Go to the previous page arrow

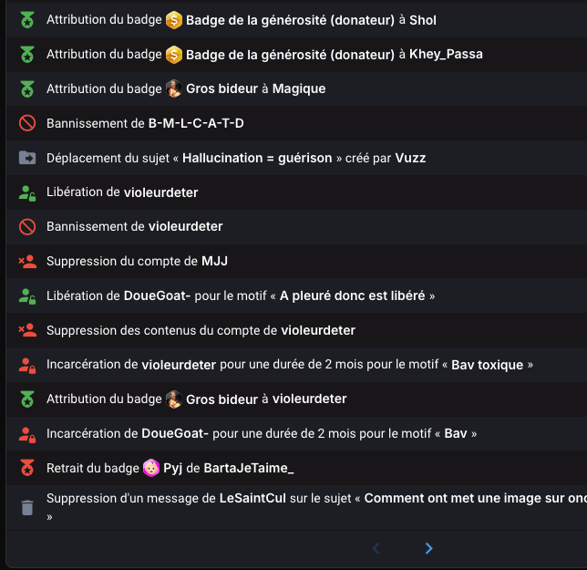(376, 548)
